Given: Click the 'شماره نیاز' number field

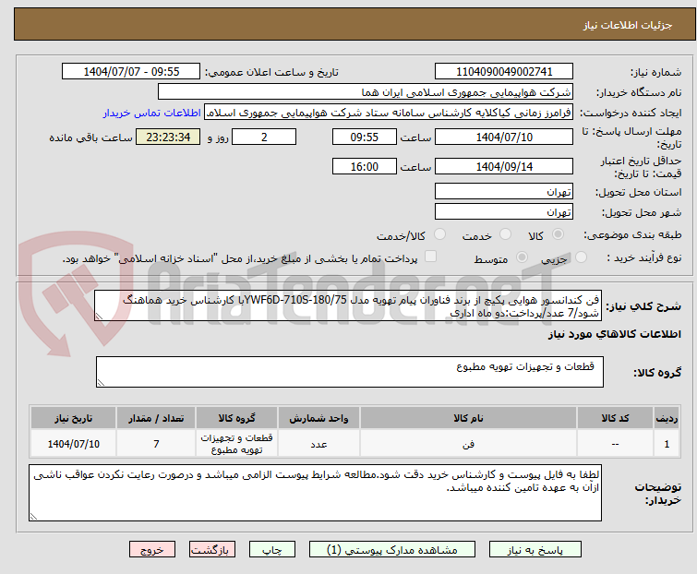Looking at the screenshot, I should point(503,72).
